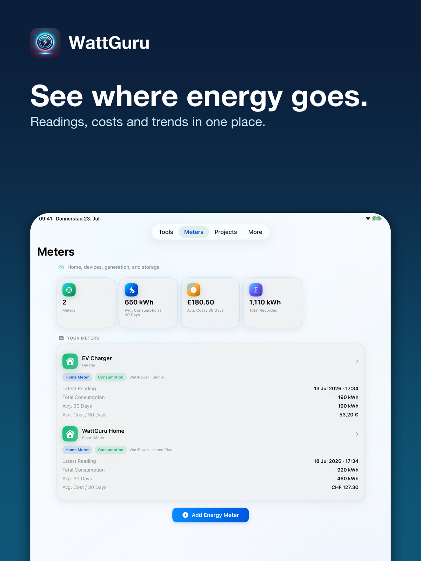421x561 pixels.
Task: Click the Smart Meter subtitle
Action: point(93,438)
